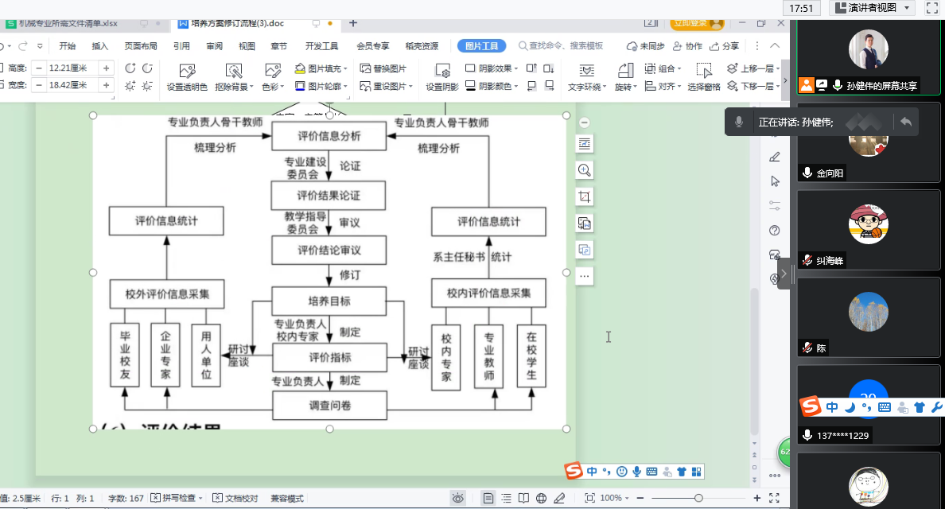
Task: Click the Share (分享) button
Action: pos(725,46)
